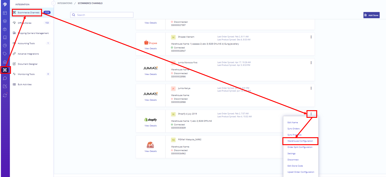Open more options for Jumia Morocco first
The width and height of the screenshot is (386, 177).
click(x=311, y=63)
